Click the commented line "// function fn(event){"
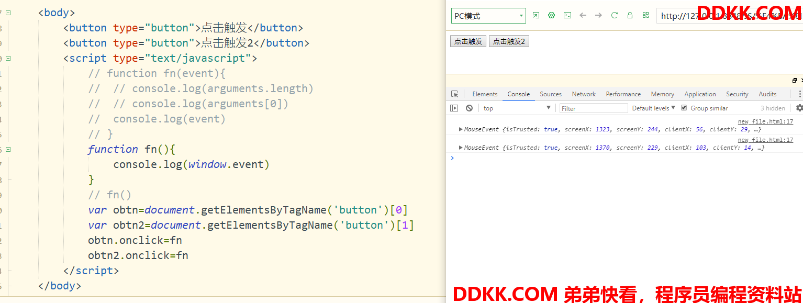This screenshot has height=303, width=803. click(x=157, y=73)
